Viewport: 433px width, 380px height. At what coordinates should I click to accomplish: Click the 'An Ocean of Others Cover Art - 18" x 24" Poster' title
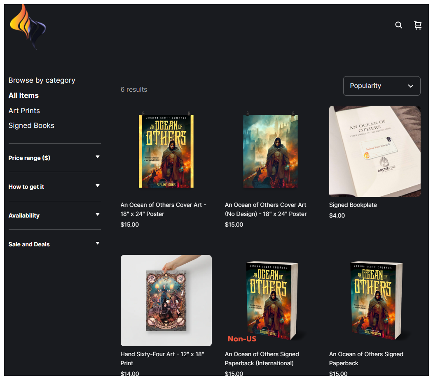[x=163, y=209]
